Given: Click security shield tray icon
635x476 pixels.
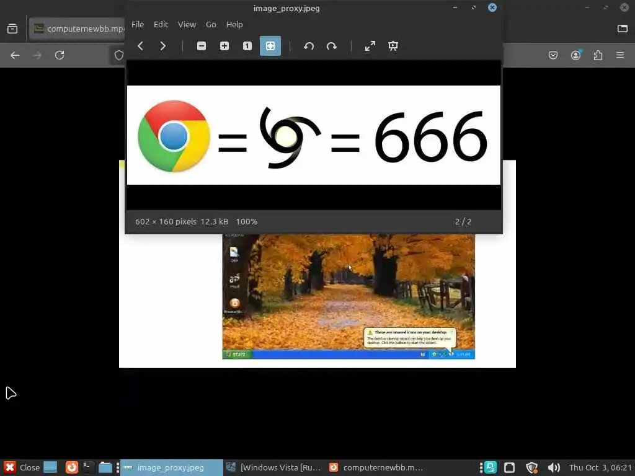Looking at the screenshot, I should (531, 468).
